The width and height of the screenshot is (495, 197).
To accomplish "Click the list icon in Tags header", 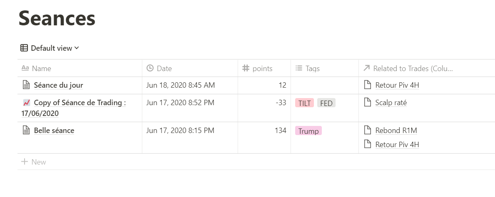I will click(x=298, y=69).
